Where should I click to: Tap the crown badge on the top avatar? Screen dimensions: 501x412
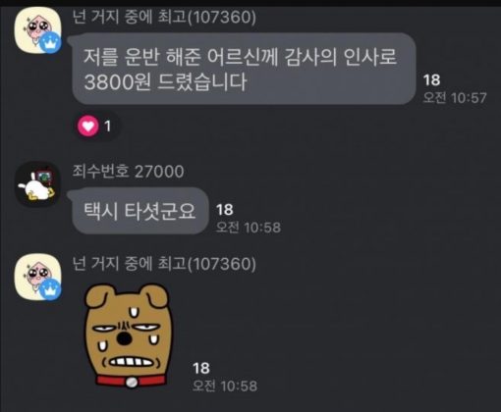click(x=50, y=43)
